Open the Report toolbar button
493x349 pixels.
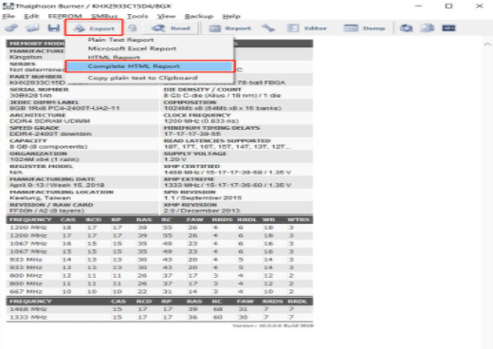[x=230, y=28]
